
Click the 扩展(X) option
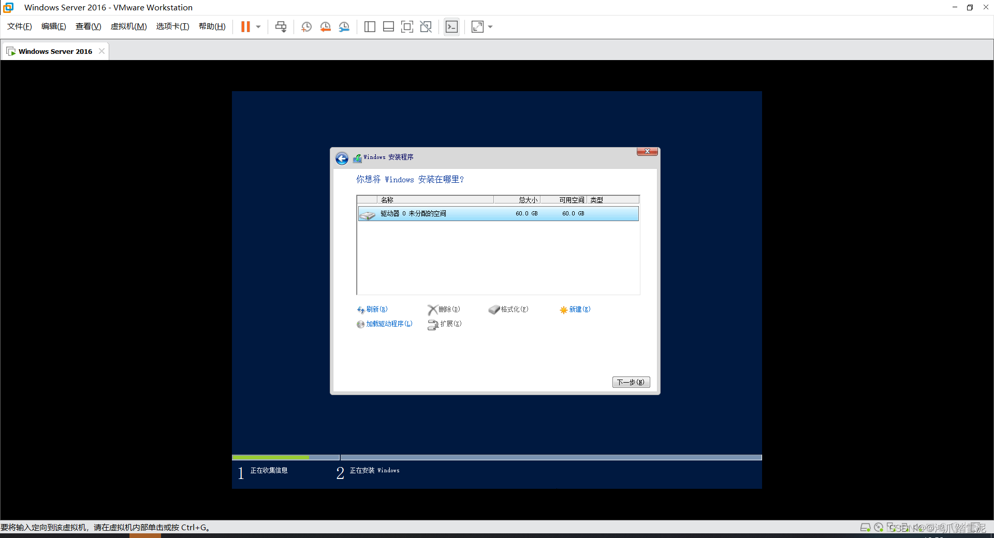click(x=444, y=324)
